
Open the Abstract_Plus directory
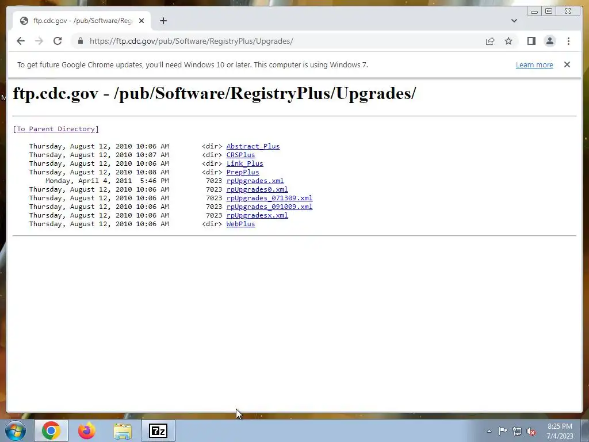(x=253, y=146)
